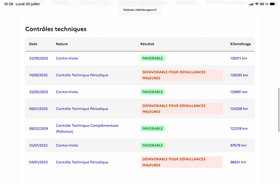Click the Nature column header
The image size is (280, 184).
(x=62, y=44)
